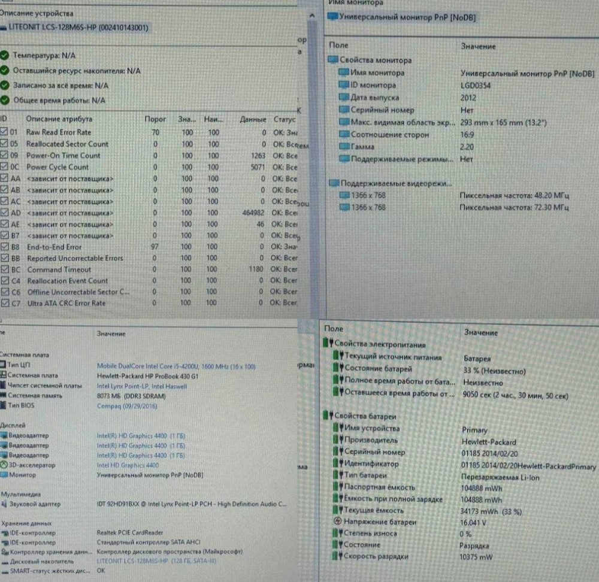Select the 1366 x 768 mode with 72.30 МГц
Viewport: 599px width, 582px height.
point(369,208)
